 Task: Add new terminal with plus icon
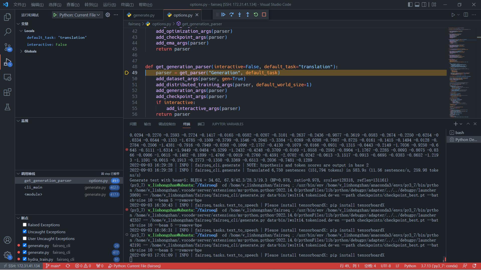pyautogui.click(x=455, y=124)
